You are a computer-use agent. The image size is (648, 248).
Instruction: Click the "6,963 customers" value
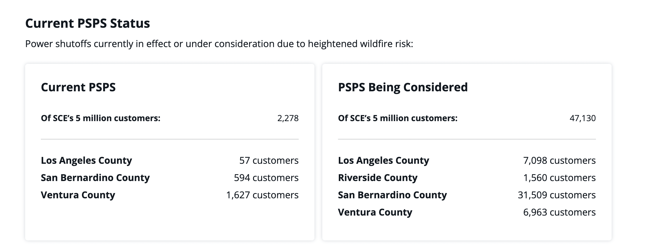pyautogui.click(x=559, y=212)
